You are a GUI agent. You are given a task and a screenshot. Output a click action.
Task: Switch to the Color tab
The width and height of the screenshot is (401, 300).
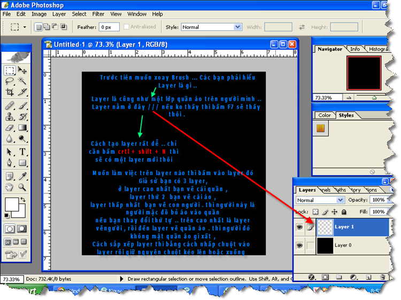[325, 115]
